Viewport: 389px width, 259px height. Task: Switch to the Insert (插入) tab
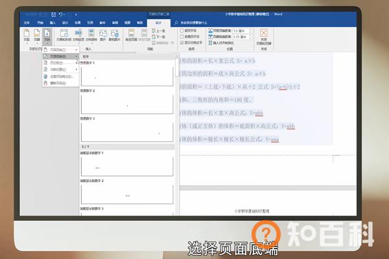(x=53, y=23)
